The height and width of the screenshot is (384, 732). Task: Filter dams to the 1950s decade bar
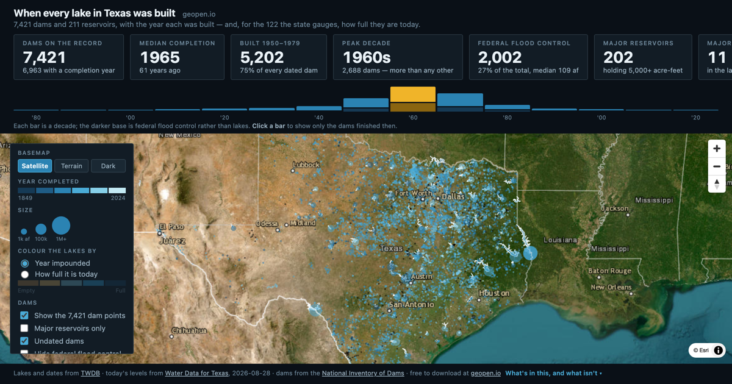(x=366, y=105)
